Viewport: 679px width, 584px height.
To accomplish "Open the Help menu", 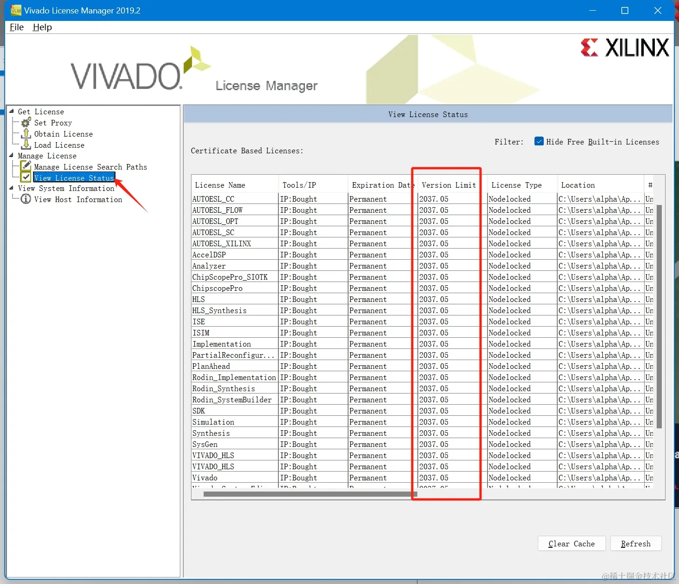I will pyautogui.click(x=42, y=27).
